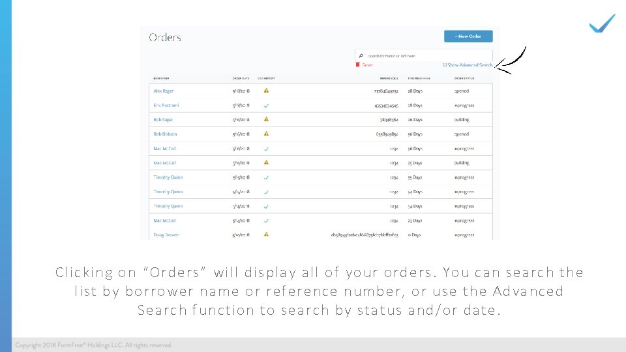Open the Alex Rager order
The width and height of the screenshot is (626, 352).
click(x=164, y=91)
